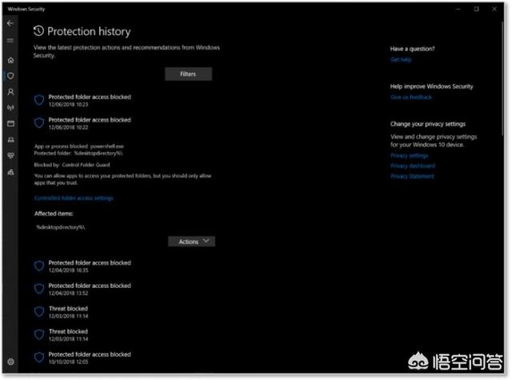Click the 'Affected items:' label
The width and height of the screenshot is (512, 380).
click(x=54, y=214)
